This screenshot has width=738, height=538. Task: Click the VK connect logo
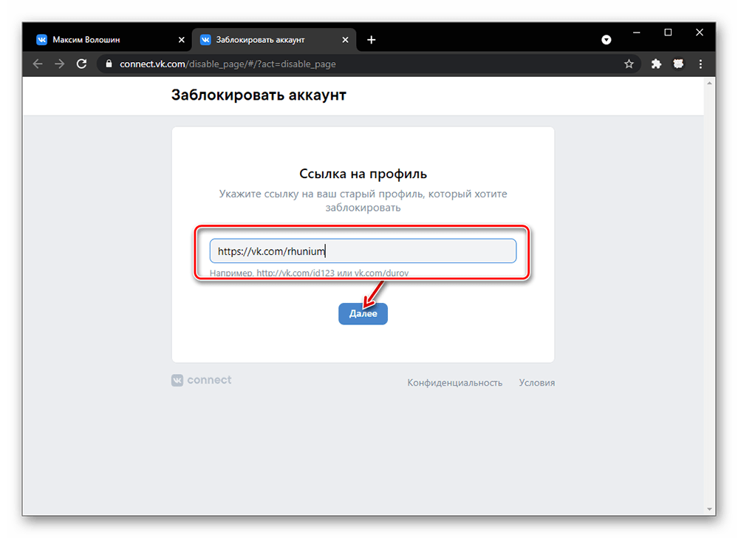pos(202,380)
